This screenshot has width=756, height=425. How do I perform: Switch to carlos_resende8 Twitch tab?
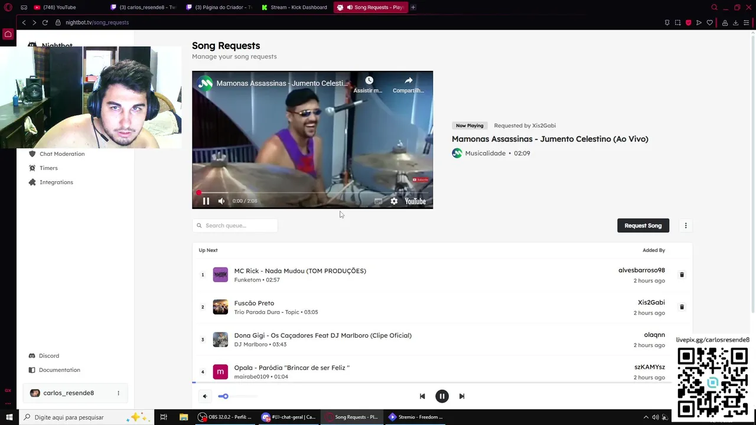pyautogui.click(x=144, y=7)
